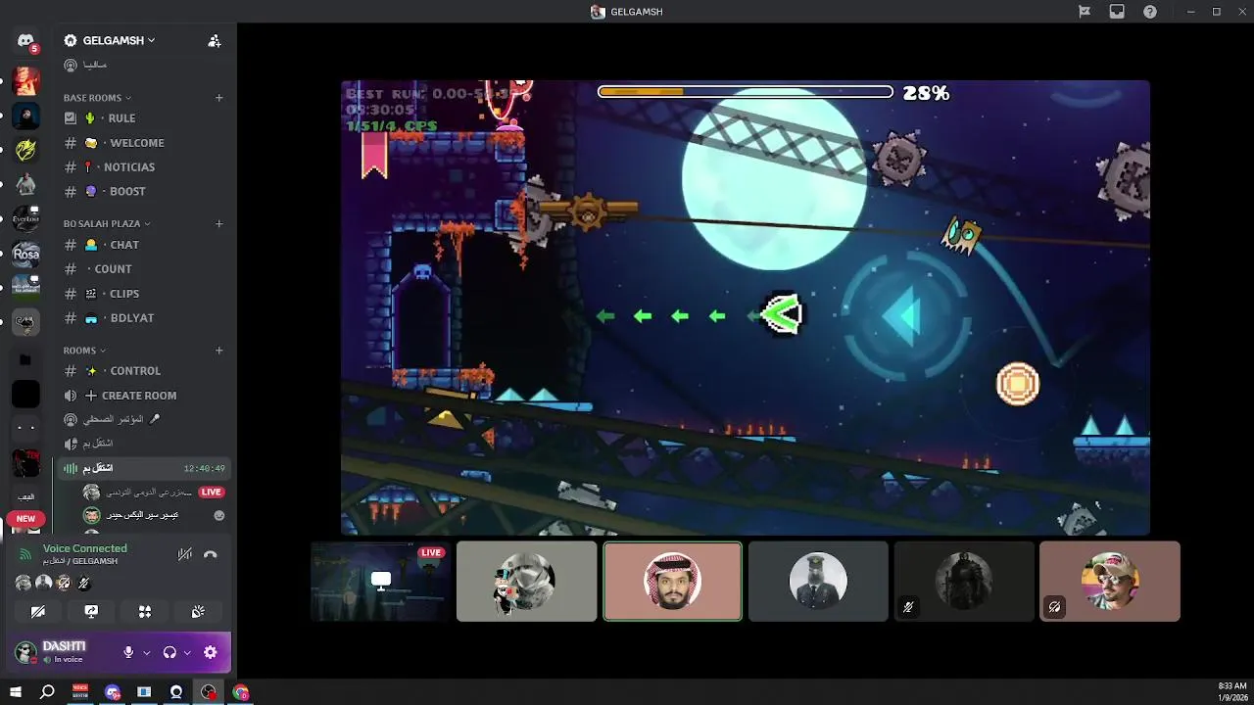Open the COUNT channel

click(143, 269)
